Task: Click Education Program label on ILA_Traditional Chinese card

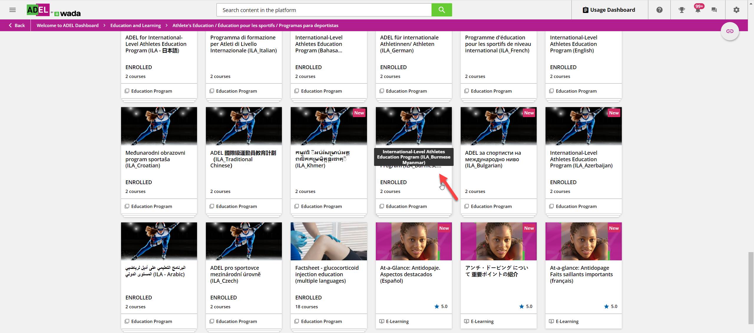Action: pyautogui.click(x=237, y=206)
